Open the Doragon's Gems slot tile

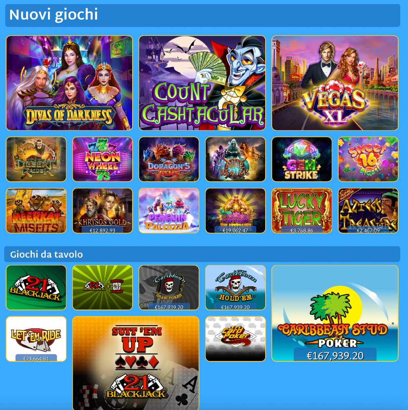pos(169,159)
